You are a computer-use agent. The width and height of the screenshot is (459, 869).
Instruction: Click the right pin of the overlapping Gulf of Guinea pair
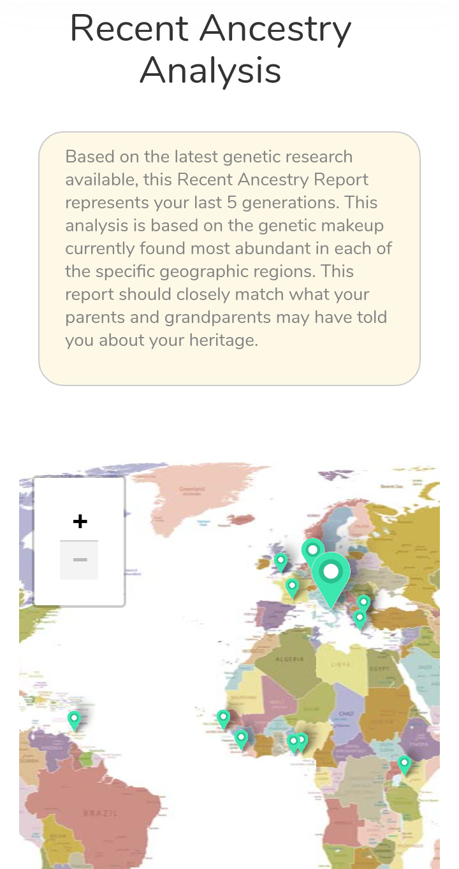(x=302, y=740)
